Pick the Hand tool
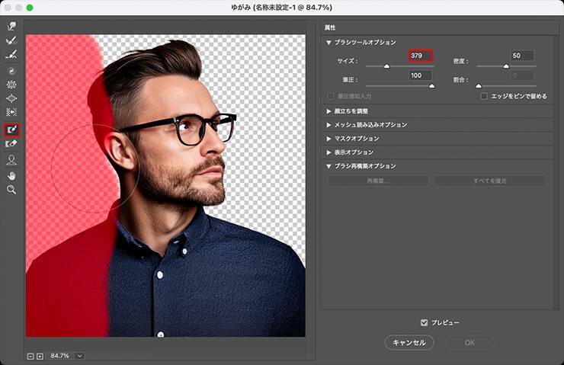 (x=11, y=175)
